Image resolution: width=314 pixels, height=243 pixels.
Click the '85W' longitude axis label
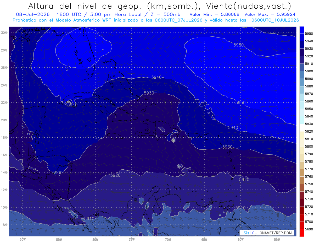[59, 240]
